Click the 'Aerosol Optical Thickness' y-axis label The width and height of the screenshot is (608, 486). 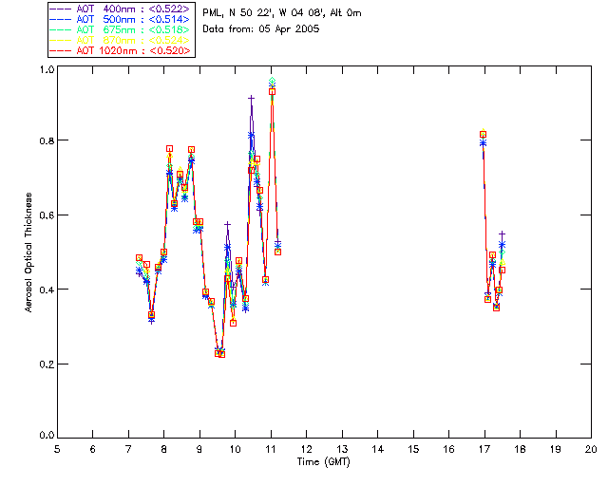[29, 252]
